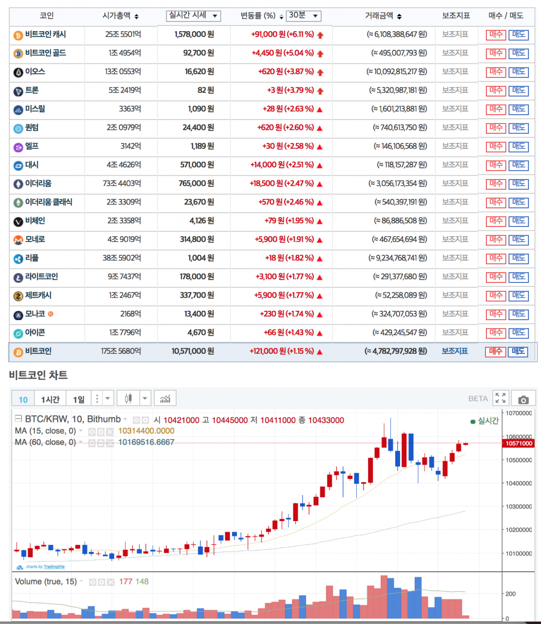The width and height of the screenshot is (541, 624).
Task: Click the TradingView credit link
Action: point(54,567)
